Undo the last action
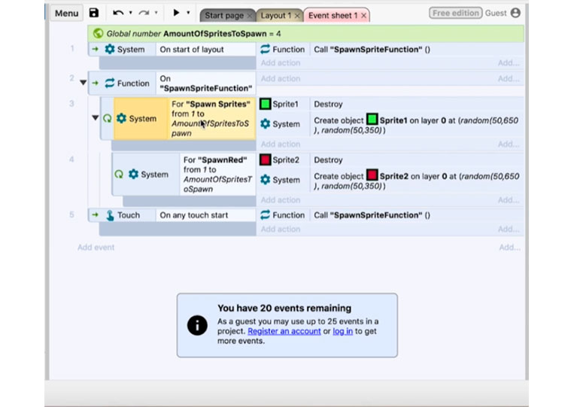Image resolution: width=574 pixels, height=407 pixels. [x=118, y=13]
